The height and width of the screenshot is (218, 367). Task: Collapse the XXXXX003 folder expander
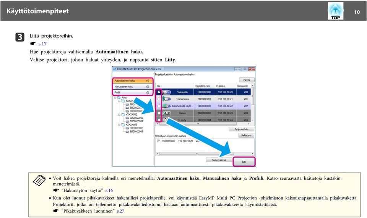click(119, 125)
